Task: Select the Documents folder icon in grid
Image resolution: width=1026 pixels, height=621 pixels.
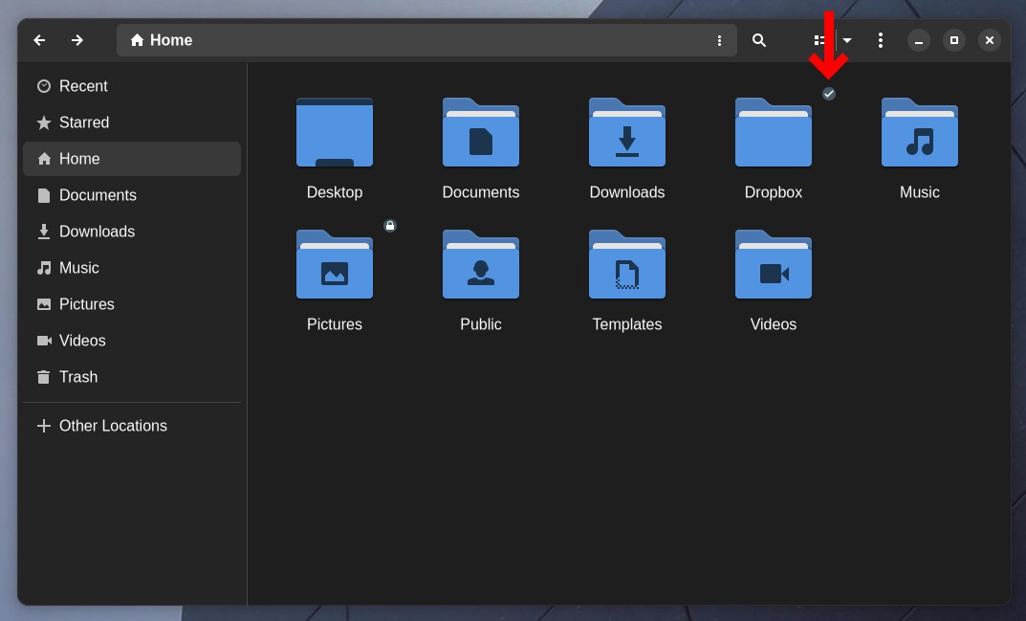Action: [481, 132]
